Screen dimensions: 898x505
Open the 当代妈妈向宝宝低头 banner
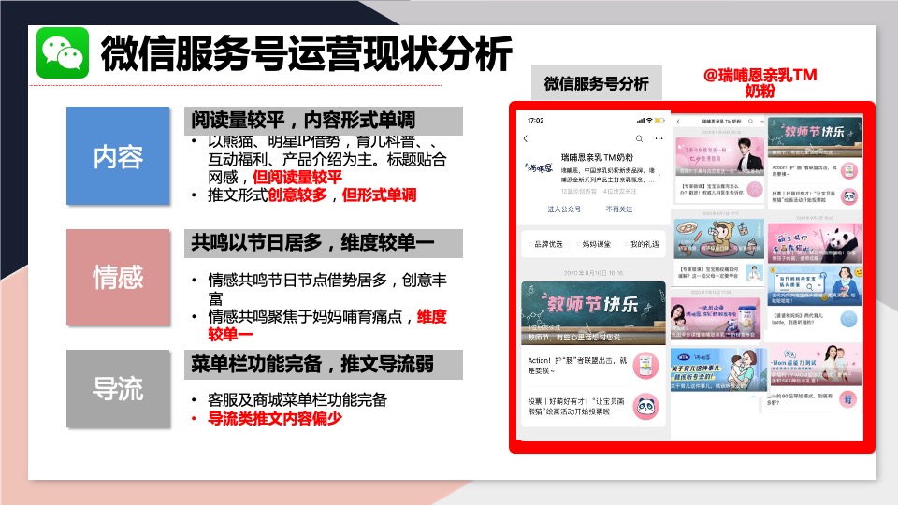point(815,286)
